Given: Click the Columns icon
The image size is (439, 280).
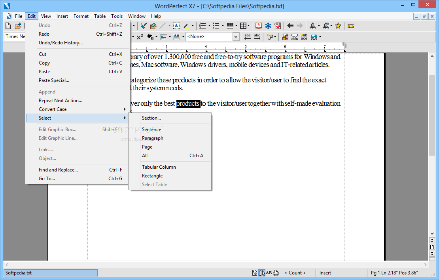Looking at the screenshot, I should (x=230, y=26).
